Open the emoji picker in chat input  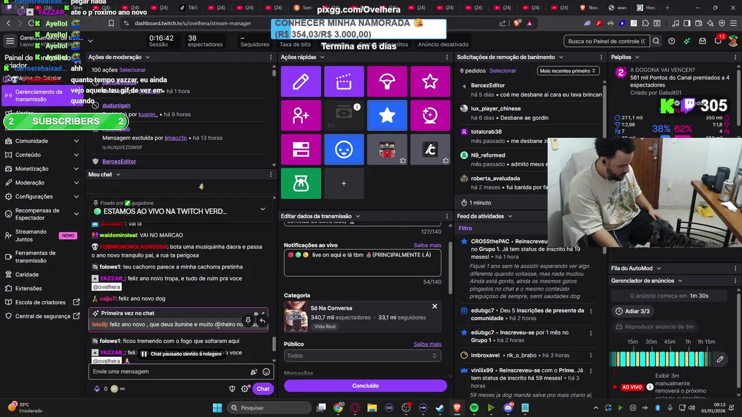[x=266, y=372]
